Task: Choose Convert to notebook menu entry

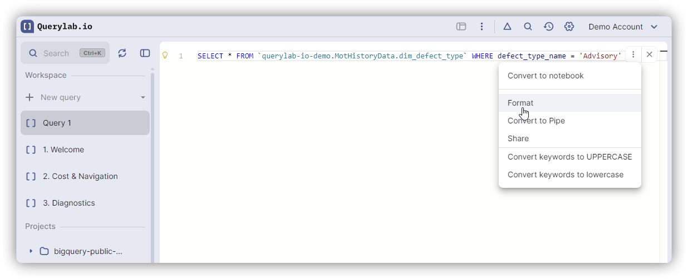Action: [x=546, y=76]
